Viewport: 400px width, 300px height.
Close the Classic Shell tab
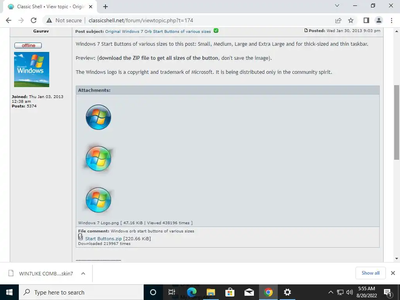point(91,7)
